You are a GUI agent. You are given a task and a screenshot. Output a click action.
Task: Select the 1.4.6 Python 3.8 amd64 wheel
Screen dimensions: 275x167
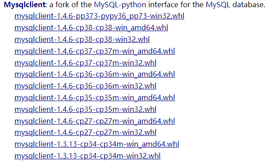coord(91,28)
